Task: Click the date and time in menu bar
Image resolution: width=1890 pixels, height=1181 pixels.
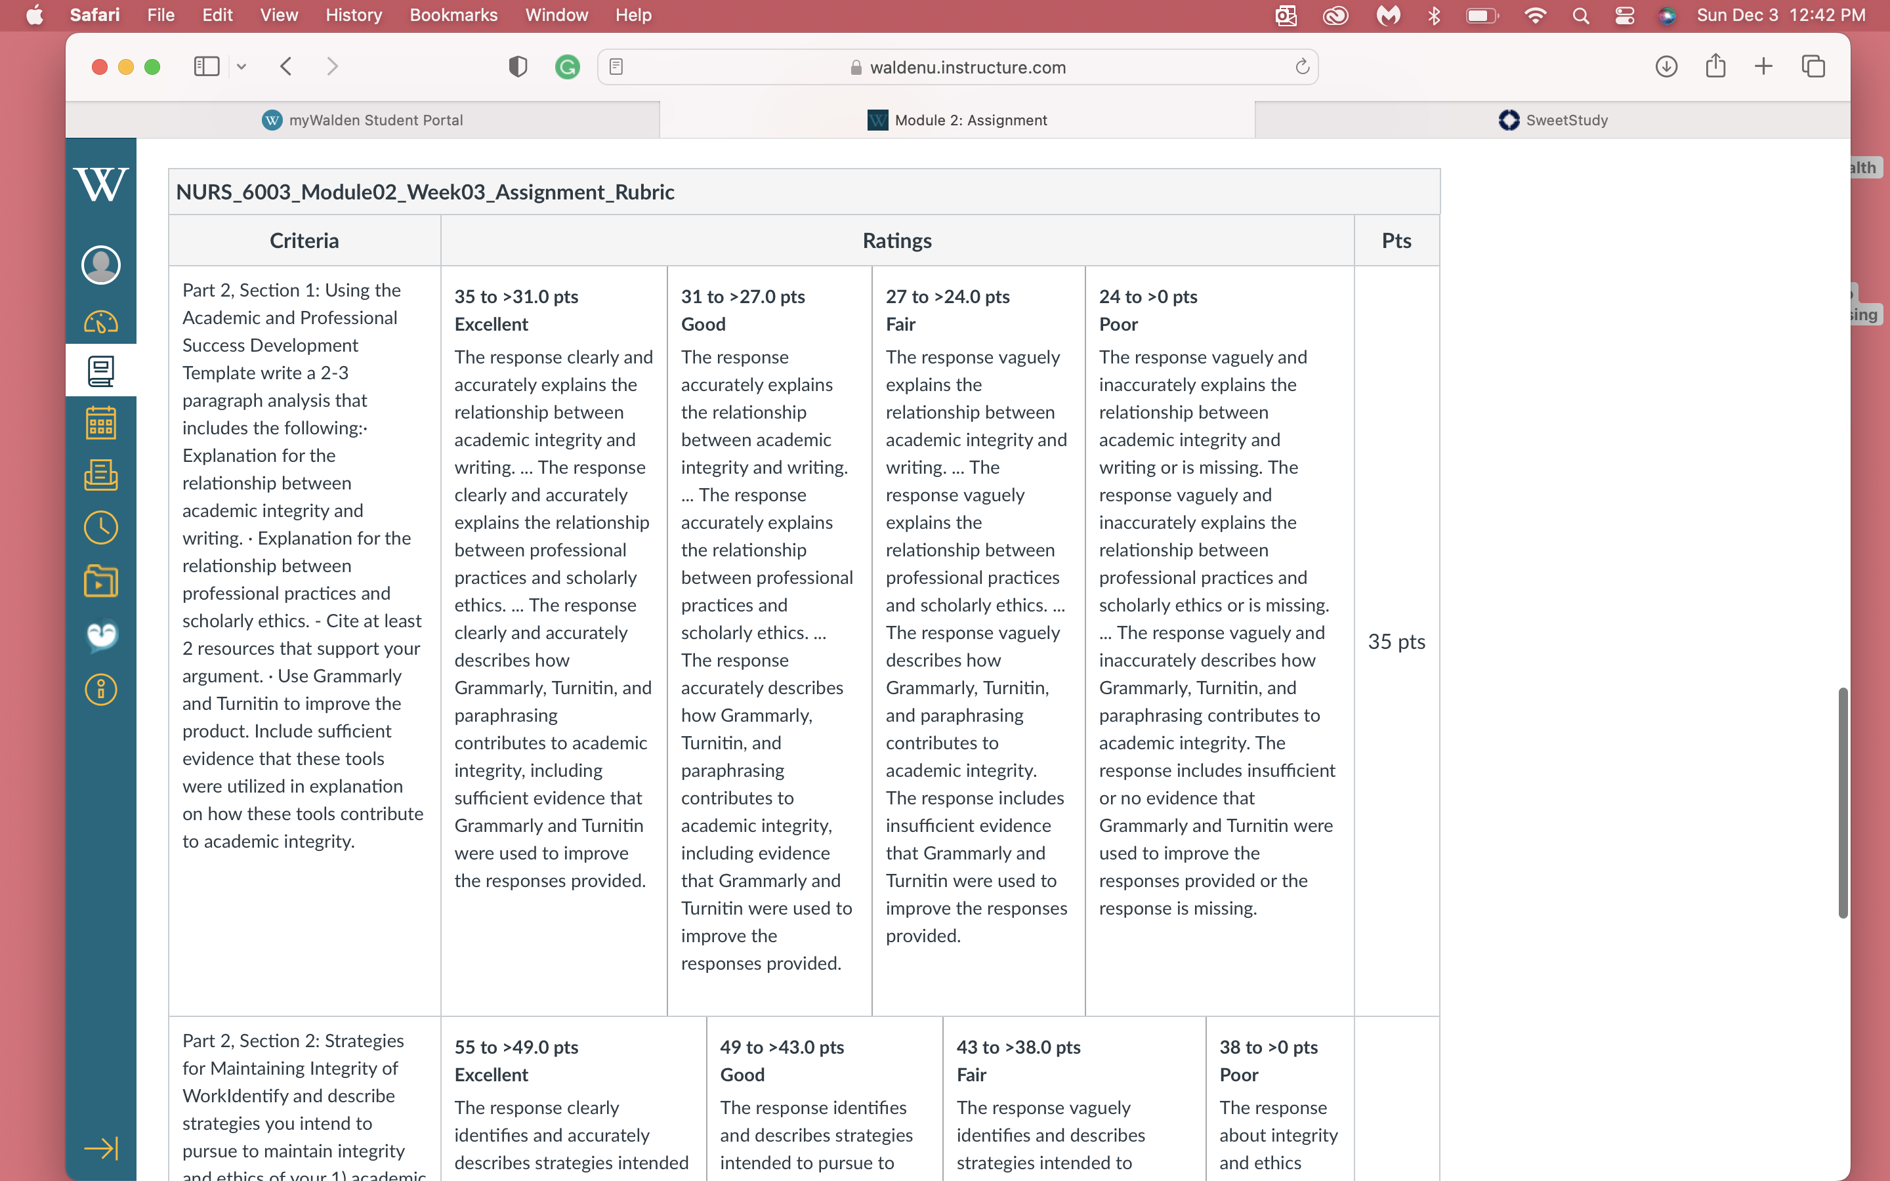Action: point(1780,15)
